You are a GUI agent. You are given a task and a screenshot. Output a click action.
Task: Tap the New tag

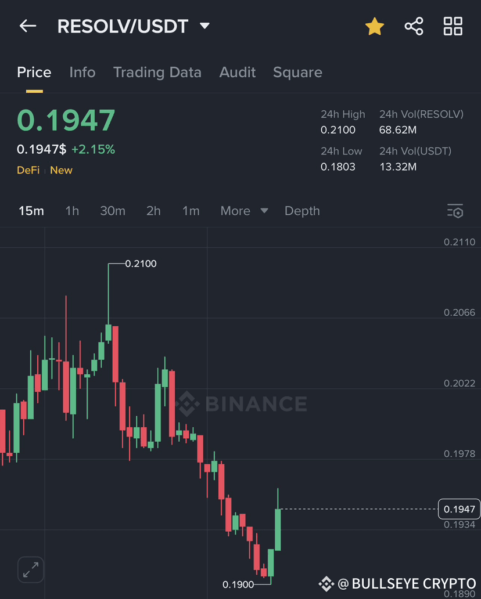tap(61, 170)
